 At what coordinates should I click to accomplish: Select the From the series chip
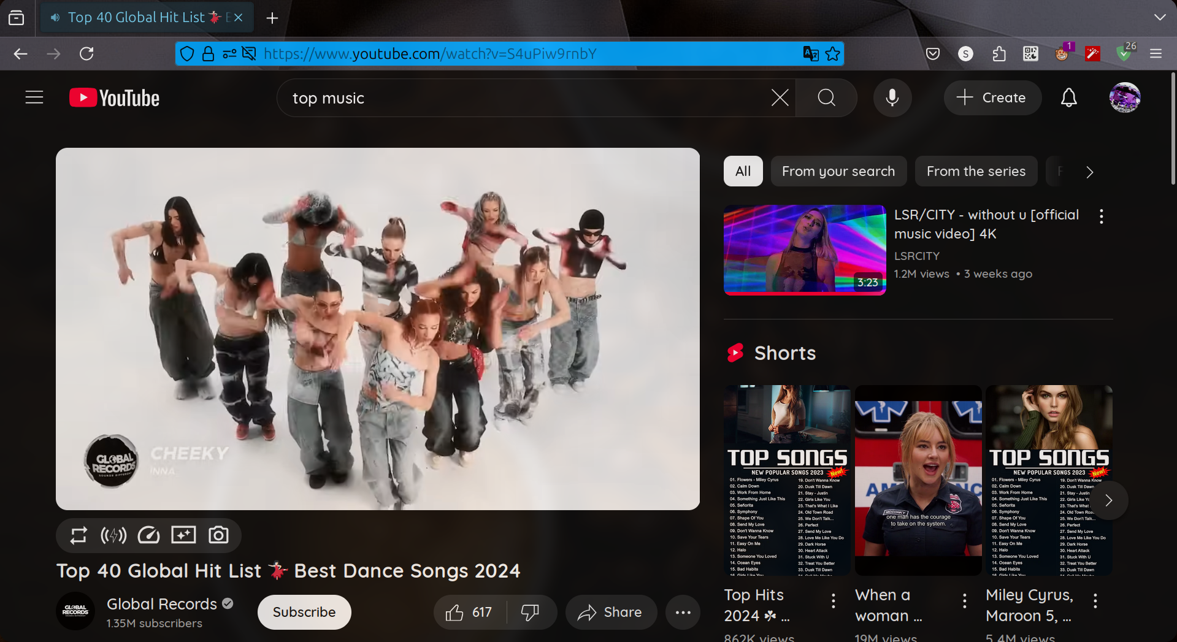pyautogui.click(x=976, y=171)
